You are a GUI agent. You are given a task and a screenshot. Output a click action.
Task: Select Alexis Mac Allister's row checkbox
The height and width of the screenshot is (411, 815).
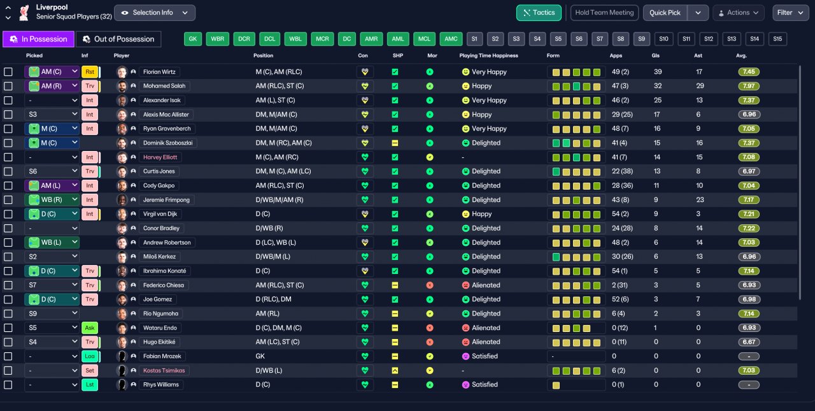pyautogui.click(x=8, y=115)
